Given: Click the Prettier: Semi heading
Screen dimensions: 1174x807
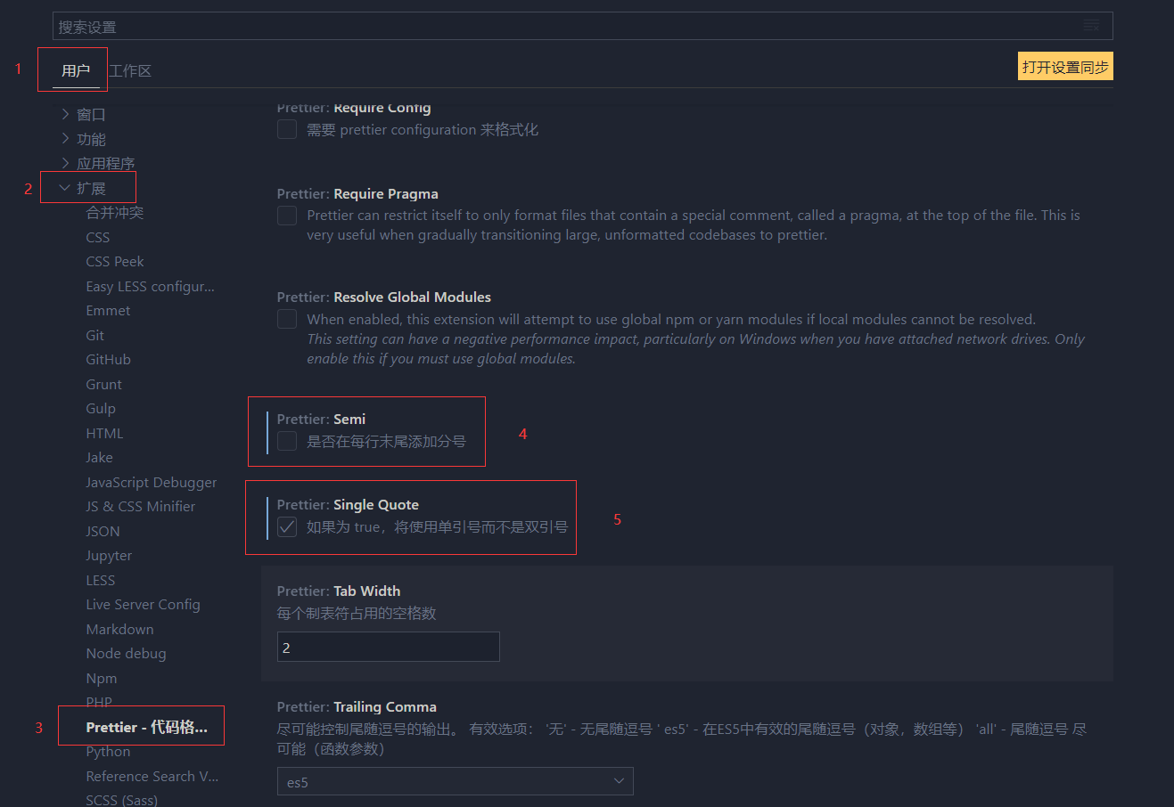Looking at the screenshot, I should point(322,419).
